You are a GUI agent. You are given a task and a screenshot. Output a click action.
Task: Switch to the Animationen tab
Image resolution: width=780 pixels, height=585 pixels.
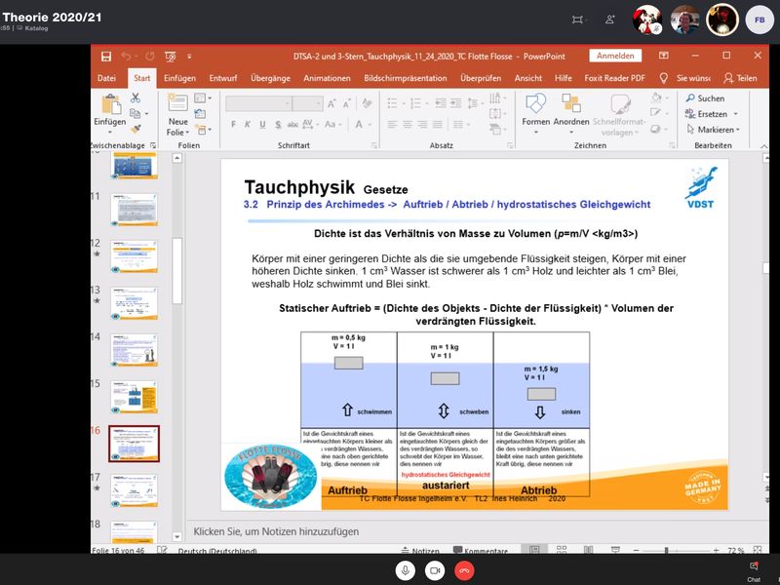pyautogui.click(x=327, y=78)
